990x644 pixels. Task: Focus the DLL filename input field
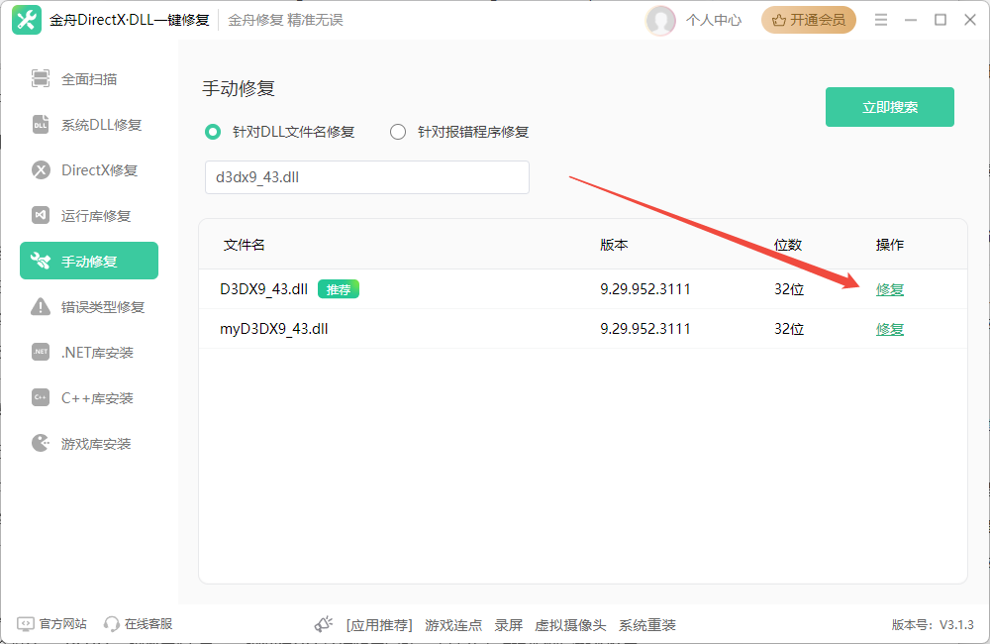[x=367, y=177]
